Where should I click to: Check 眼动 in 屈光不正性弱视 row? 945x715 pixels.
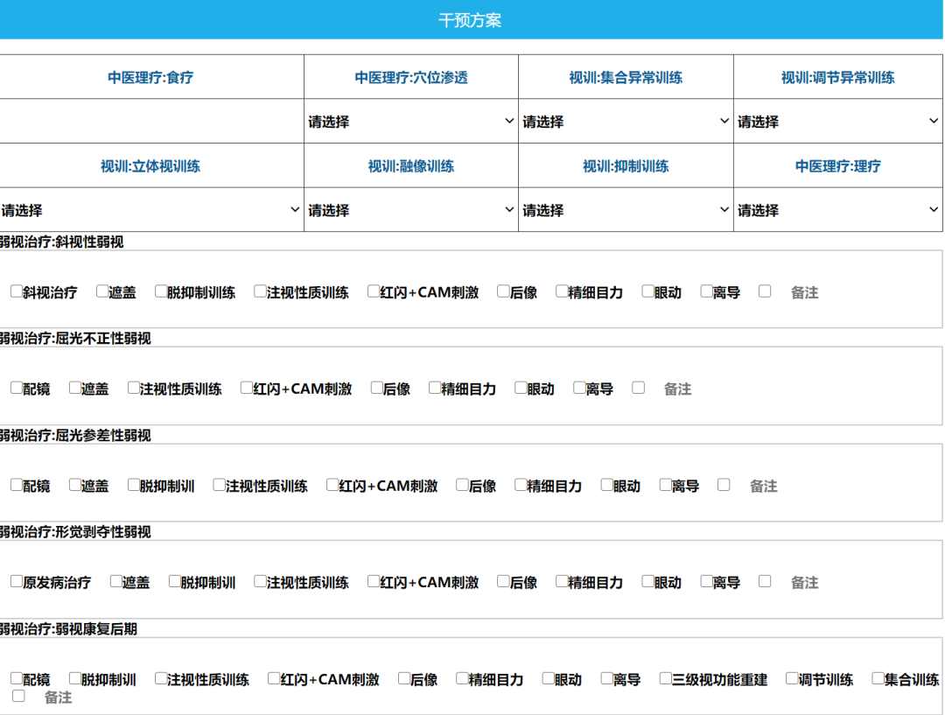521,388
